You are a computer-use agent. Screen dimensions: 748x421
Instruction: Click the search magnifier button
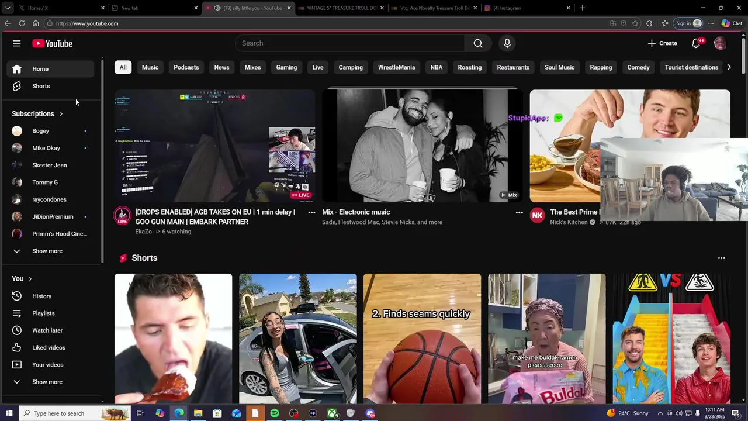(x=478, y=43)
